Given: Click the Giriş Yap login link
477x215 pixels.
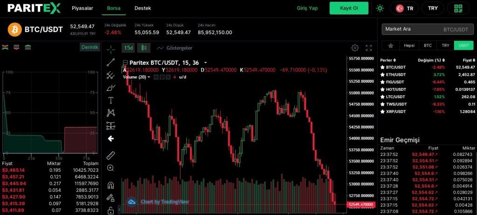Looking at the screenshot, I should click(x=307, y=8).
